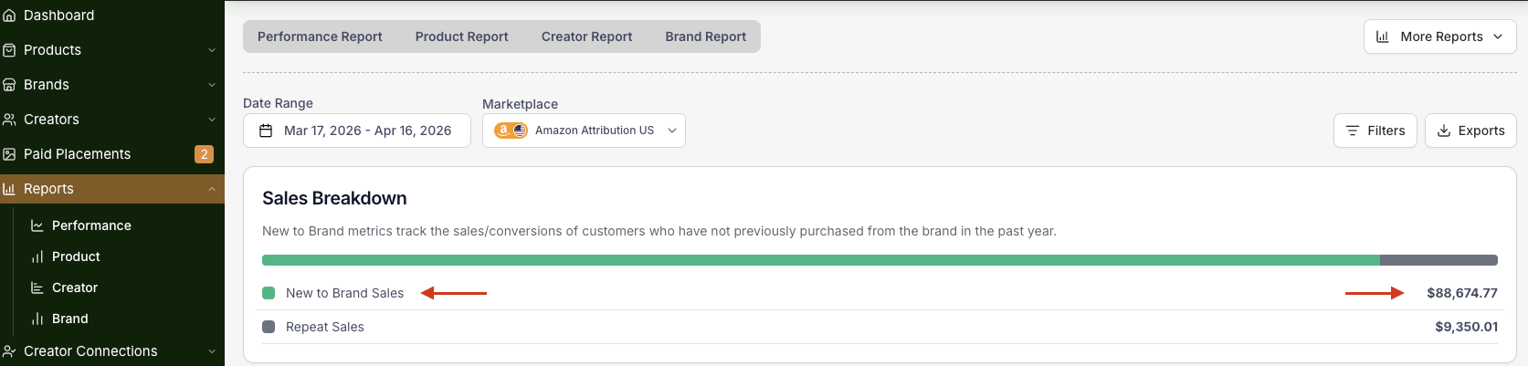
Task: Open the More Reports dropdown
Action: 1439,37
